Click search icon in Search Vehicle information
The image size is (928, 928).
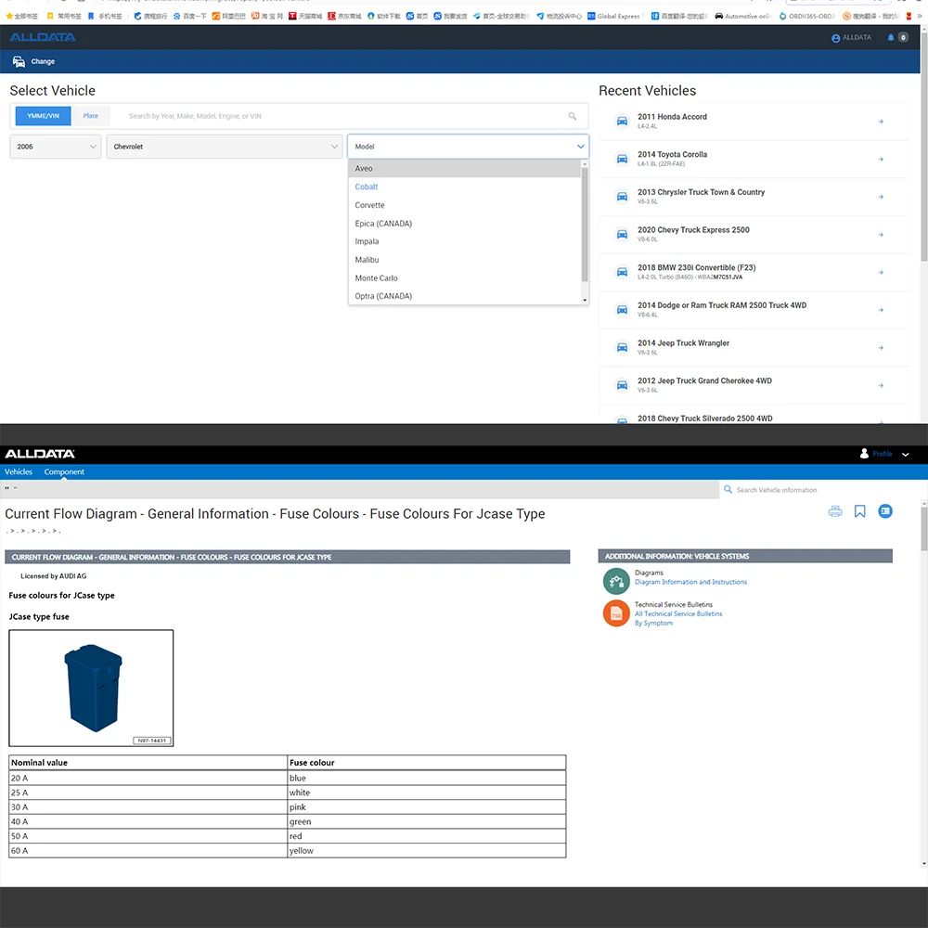[x=728, y=489]
